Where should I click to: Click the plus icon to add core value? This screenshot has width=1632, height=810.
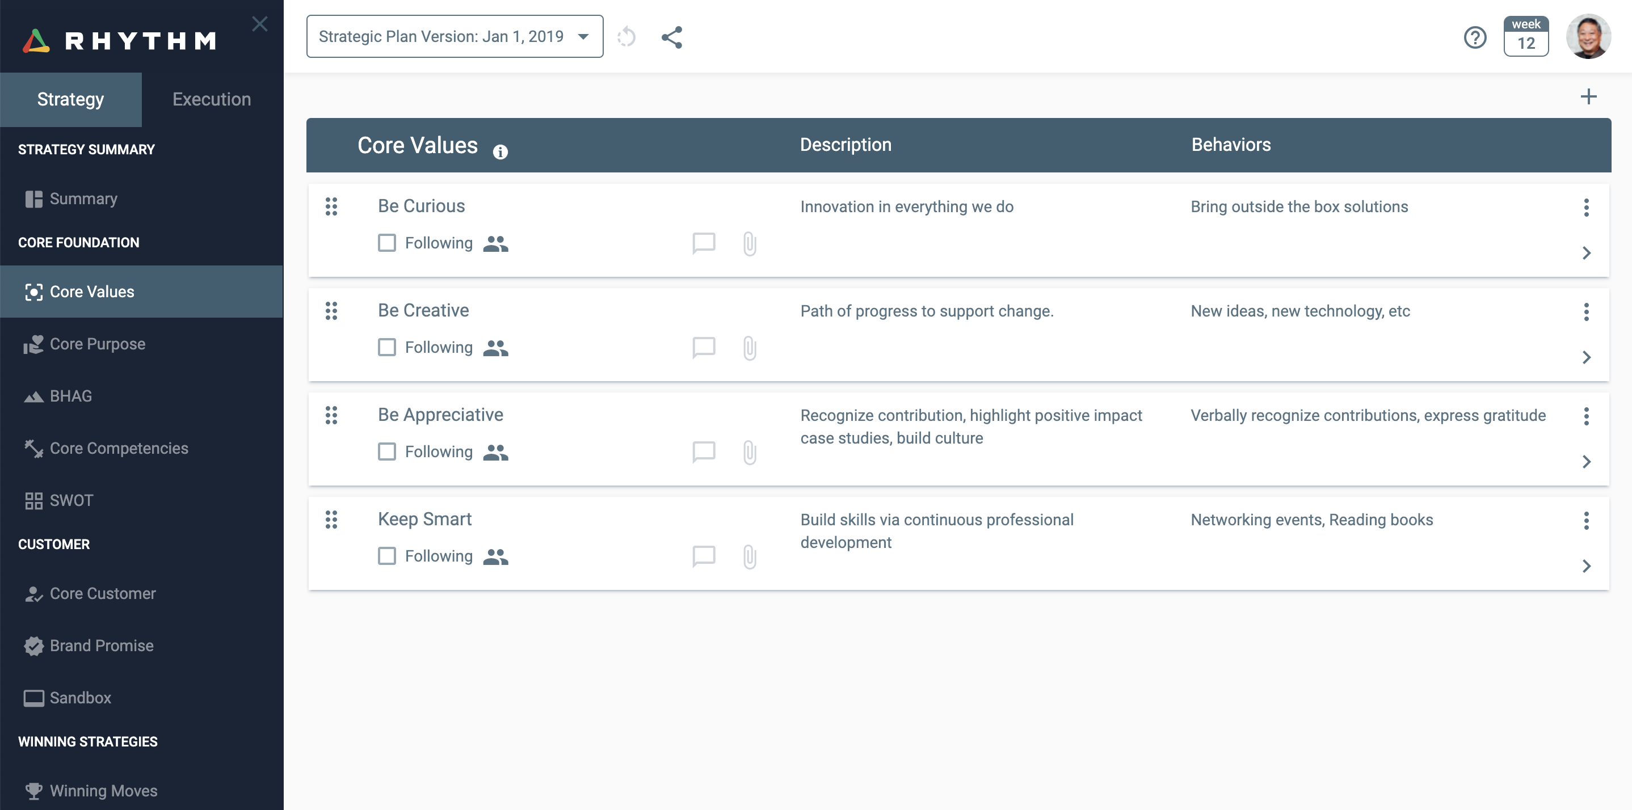coord(1588,96)
